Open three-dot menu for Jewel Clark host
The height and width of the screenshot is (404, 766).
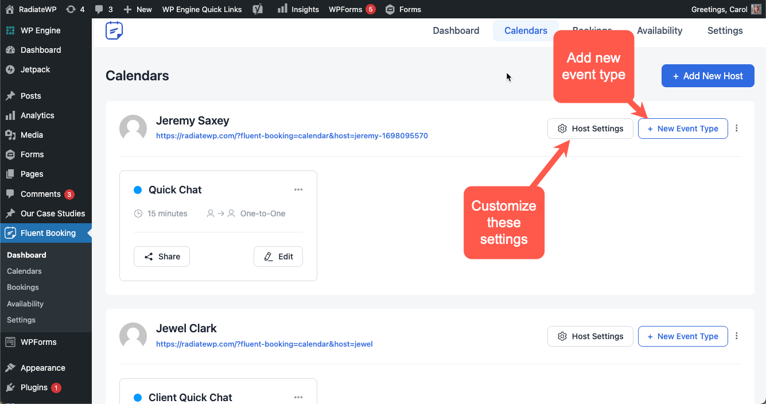click(x=737, y=336)
